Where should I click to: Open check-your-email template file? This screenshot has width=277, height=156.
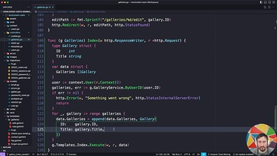[21, 133]
